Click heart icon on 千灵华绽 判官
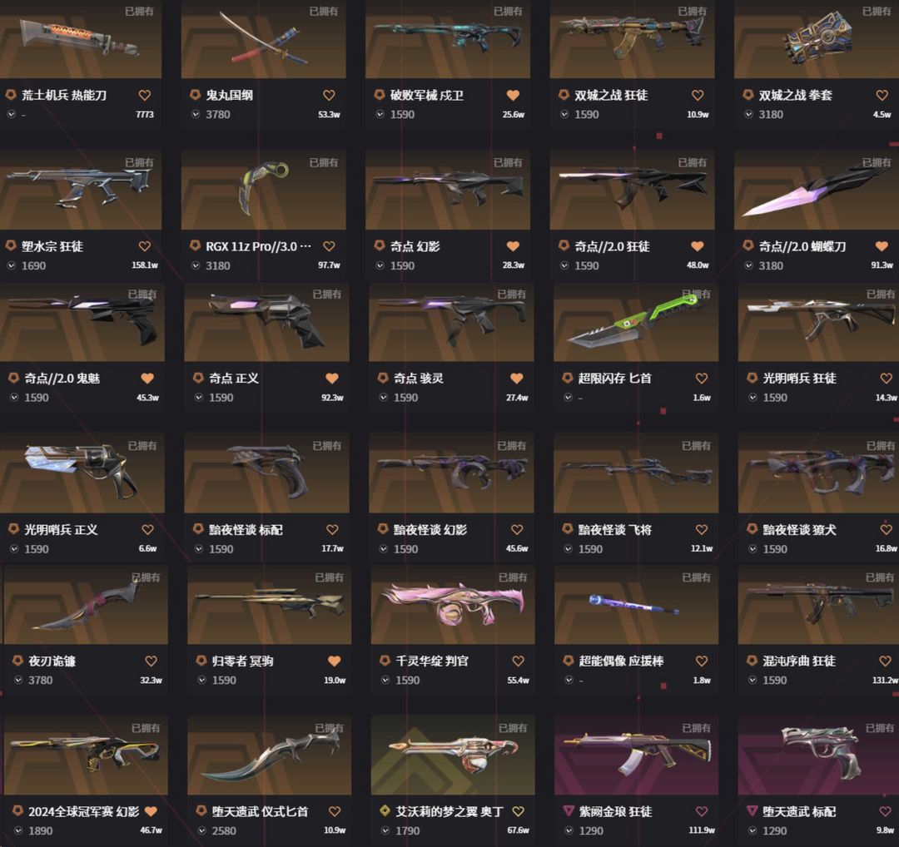Image resolution: width=899 pixels, height=847 pixels. pyautogui.click(x=519, y=661)
